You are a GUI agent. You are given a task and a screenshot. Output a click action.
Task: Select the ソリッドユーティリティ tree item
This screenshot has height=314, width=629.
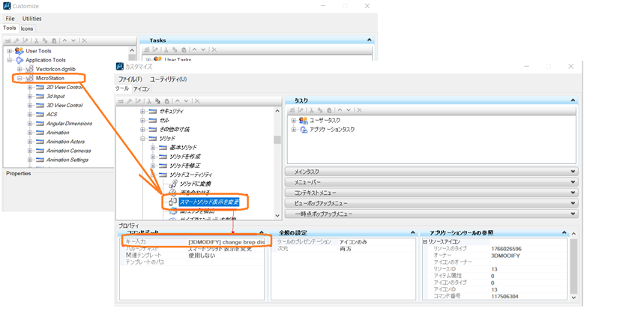pyautogui.click(x=191, y=175)
